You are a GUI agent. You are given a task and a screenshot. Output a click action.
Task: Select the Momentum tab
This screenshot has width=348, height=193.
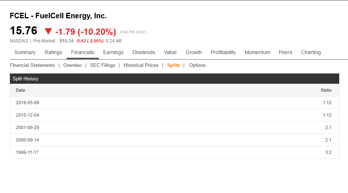[x=257, y=52]
